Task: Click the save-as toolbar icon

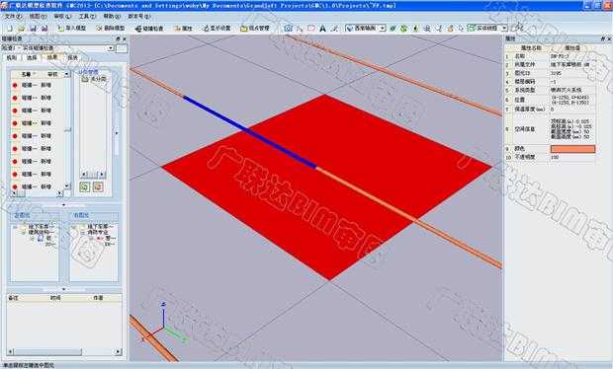Action: pos(44,28)
